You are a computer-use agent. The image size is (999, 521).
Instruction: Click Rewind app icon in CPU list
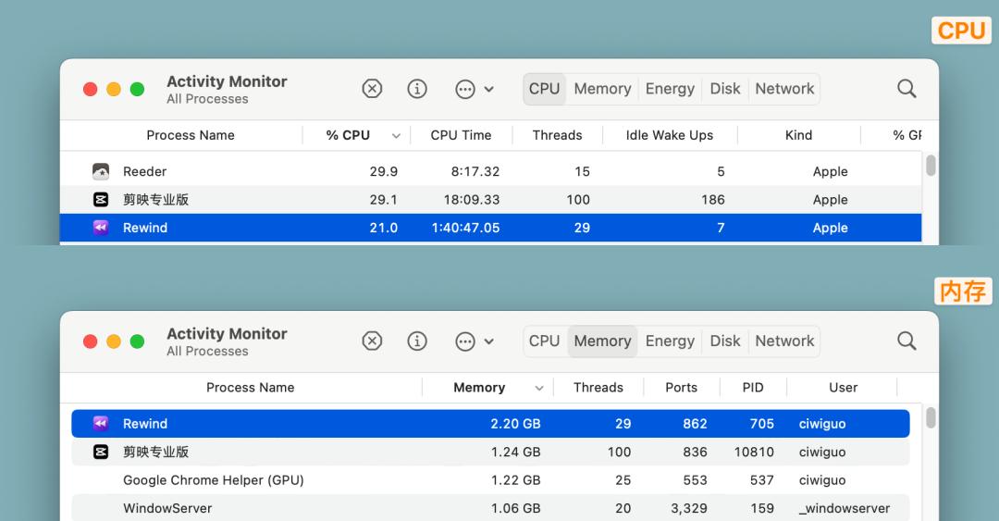tap(101, 228)
